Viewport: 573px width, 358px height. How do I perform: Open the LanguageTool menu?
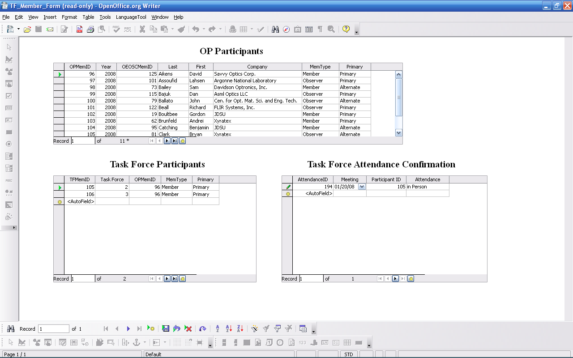pyautogui.click(x=131, y=17)
